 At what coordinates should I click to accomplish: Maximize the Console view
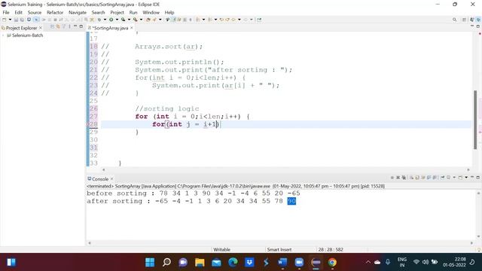point(477,178)
